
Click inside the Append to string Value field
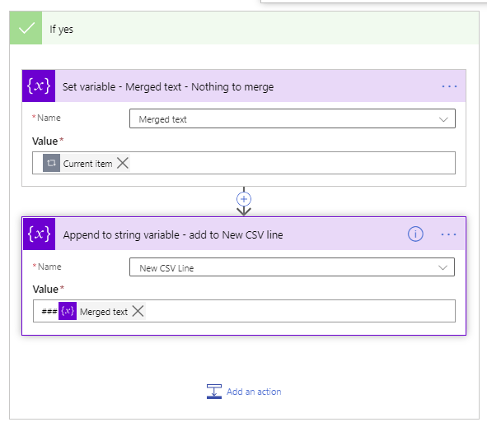click(x=244, y=311)
